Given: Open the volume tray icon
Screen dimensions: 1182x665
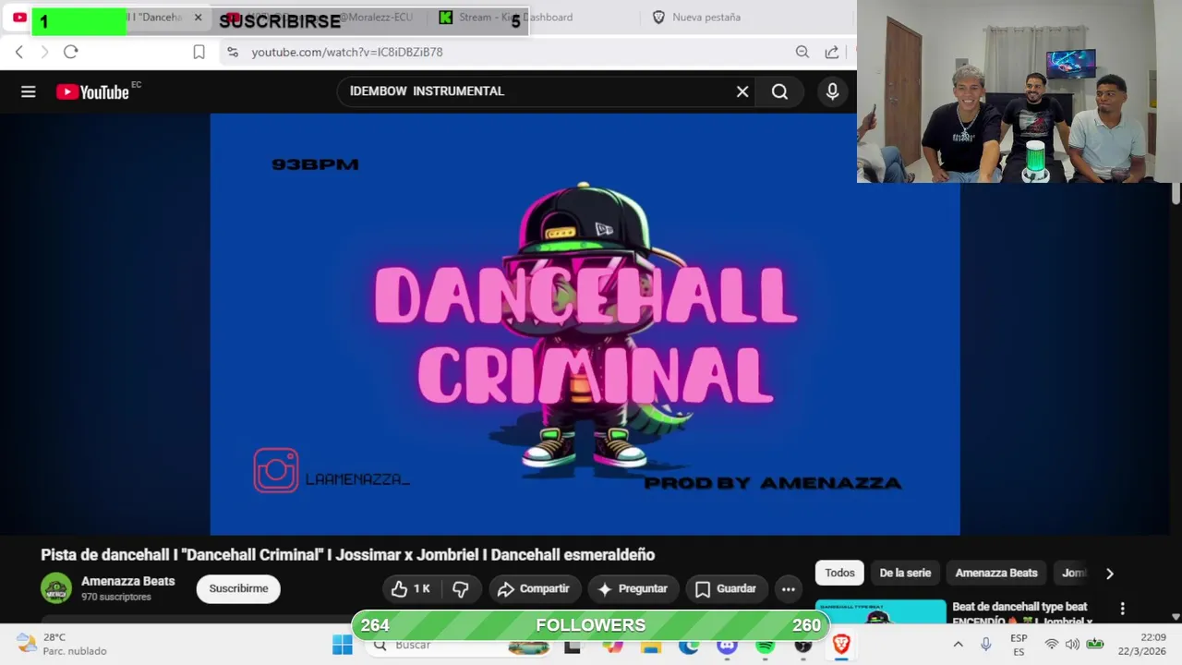Looking at the screenshot, I should point(1072,645).
